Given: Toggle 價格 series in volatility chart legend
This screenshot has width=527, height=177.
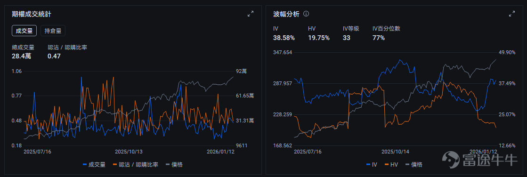Looking at the screenshot, I should pos(414,165).
